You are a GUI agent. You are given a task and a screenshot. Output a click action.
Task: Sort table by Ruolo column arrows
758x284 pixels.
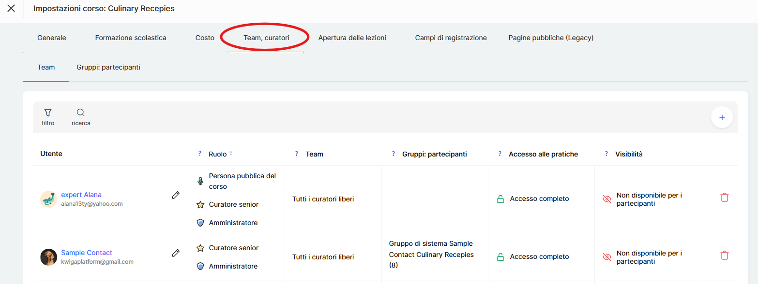[231, 154]
